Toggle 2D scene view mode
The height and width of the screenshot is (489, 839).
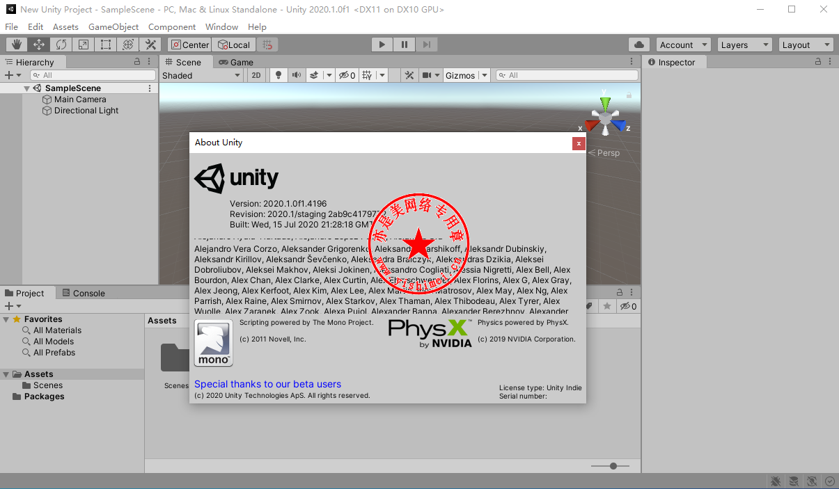(256, 75)
